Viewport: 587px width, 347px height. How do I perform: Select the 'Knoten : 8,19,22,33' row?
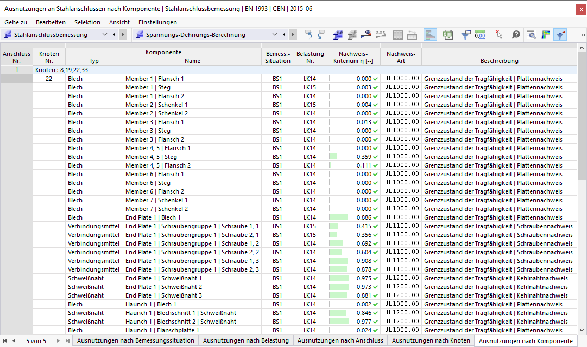tap(305, 70)
